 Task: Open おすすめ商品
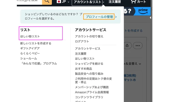[83, 69]
